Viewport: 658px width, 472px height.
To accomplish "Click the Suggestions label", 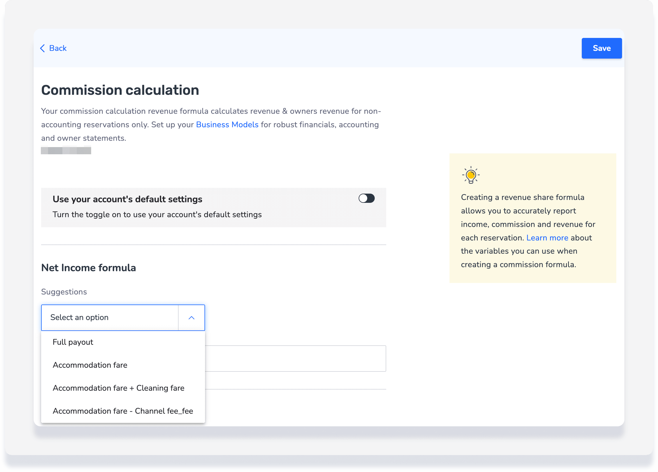I will click(x=64, y=292).
